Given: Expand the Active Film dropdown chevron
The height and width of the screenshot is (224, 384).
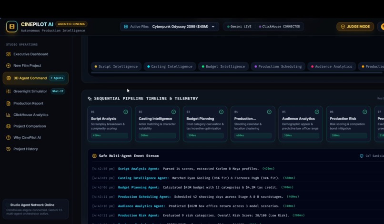Looking at the screenshot, I should click(x=213, y=27).
